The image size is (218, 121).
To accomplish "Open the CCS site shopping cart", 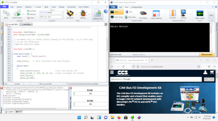I will 212,72.
